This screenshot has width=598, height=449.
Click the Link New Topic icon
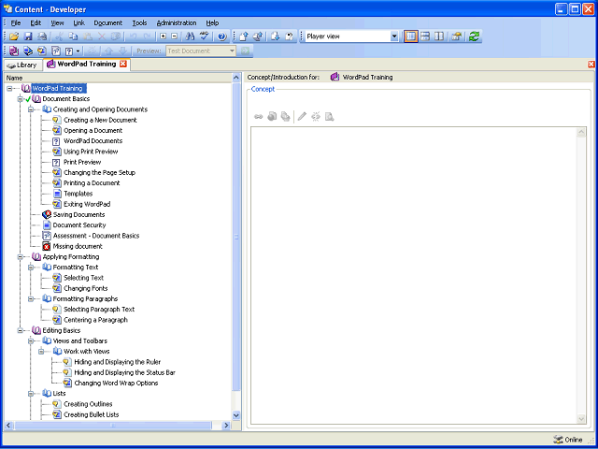pos(42,51)
